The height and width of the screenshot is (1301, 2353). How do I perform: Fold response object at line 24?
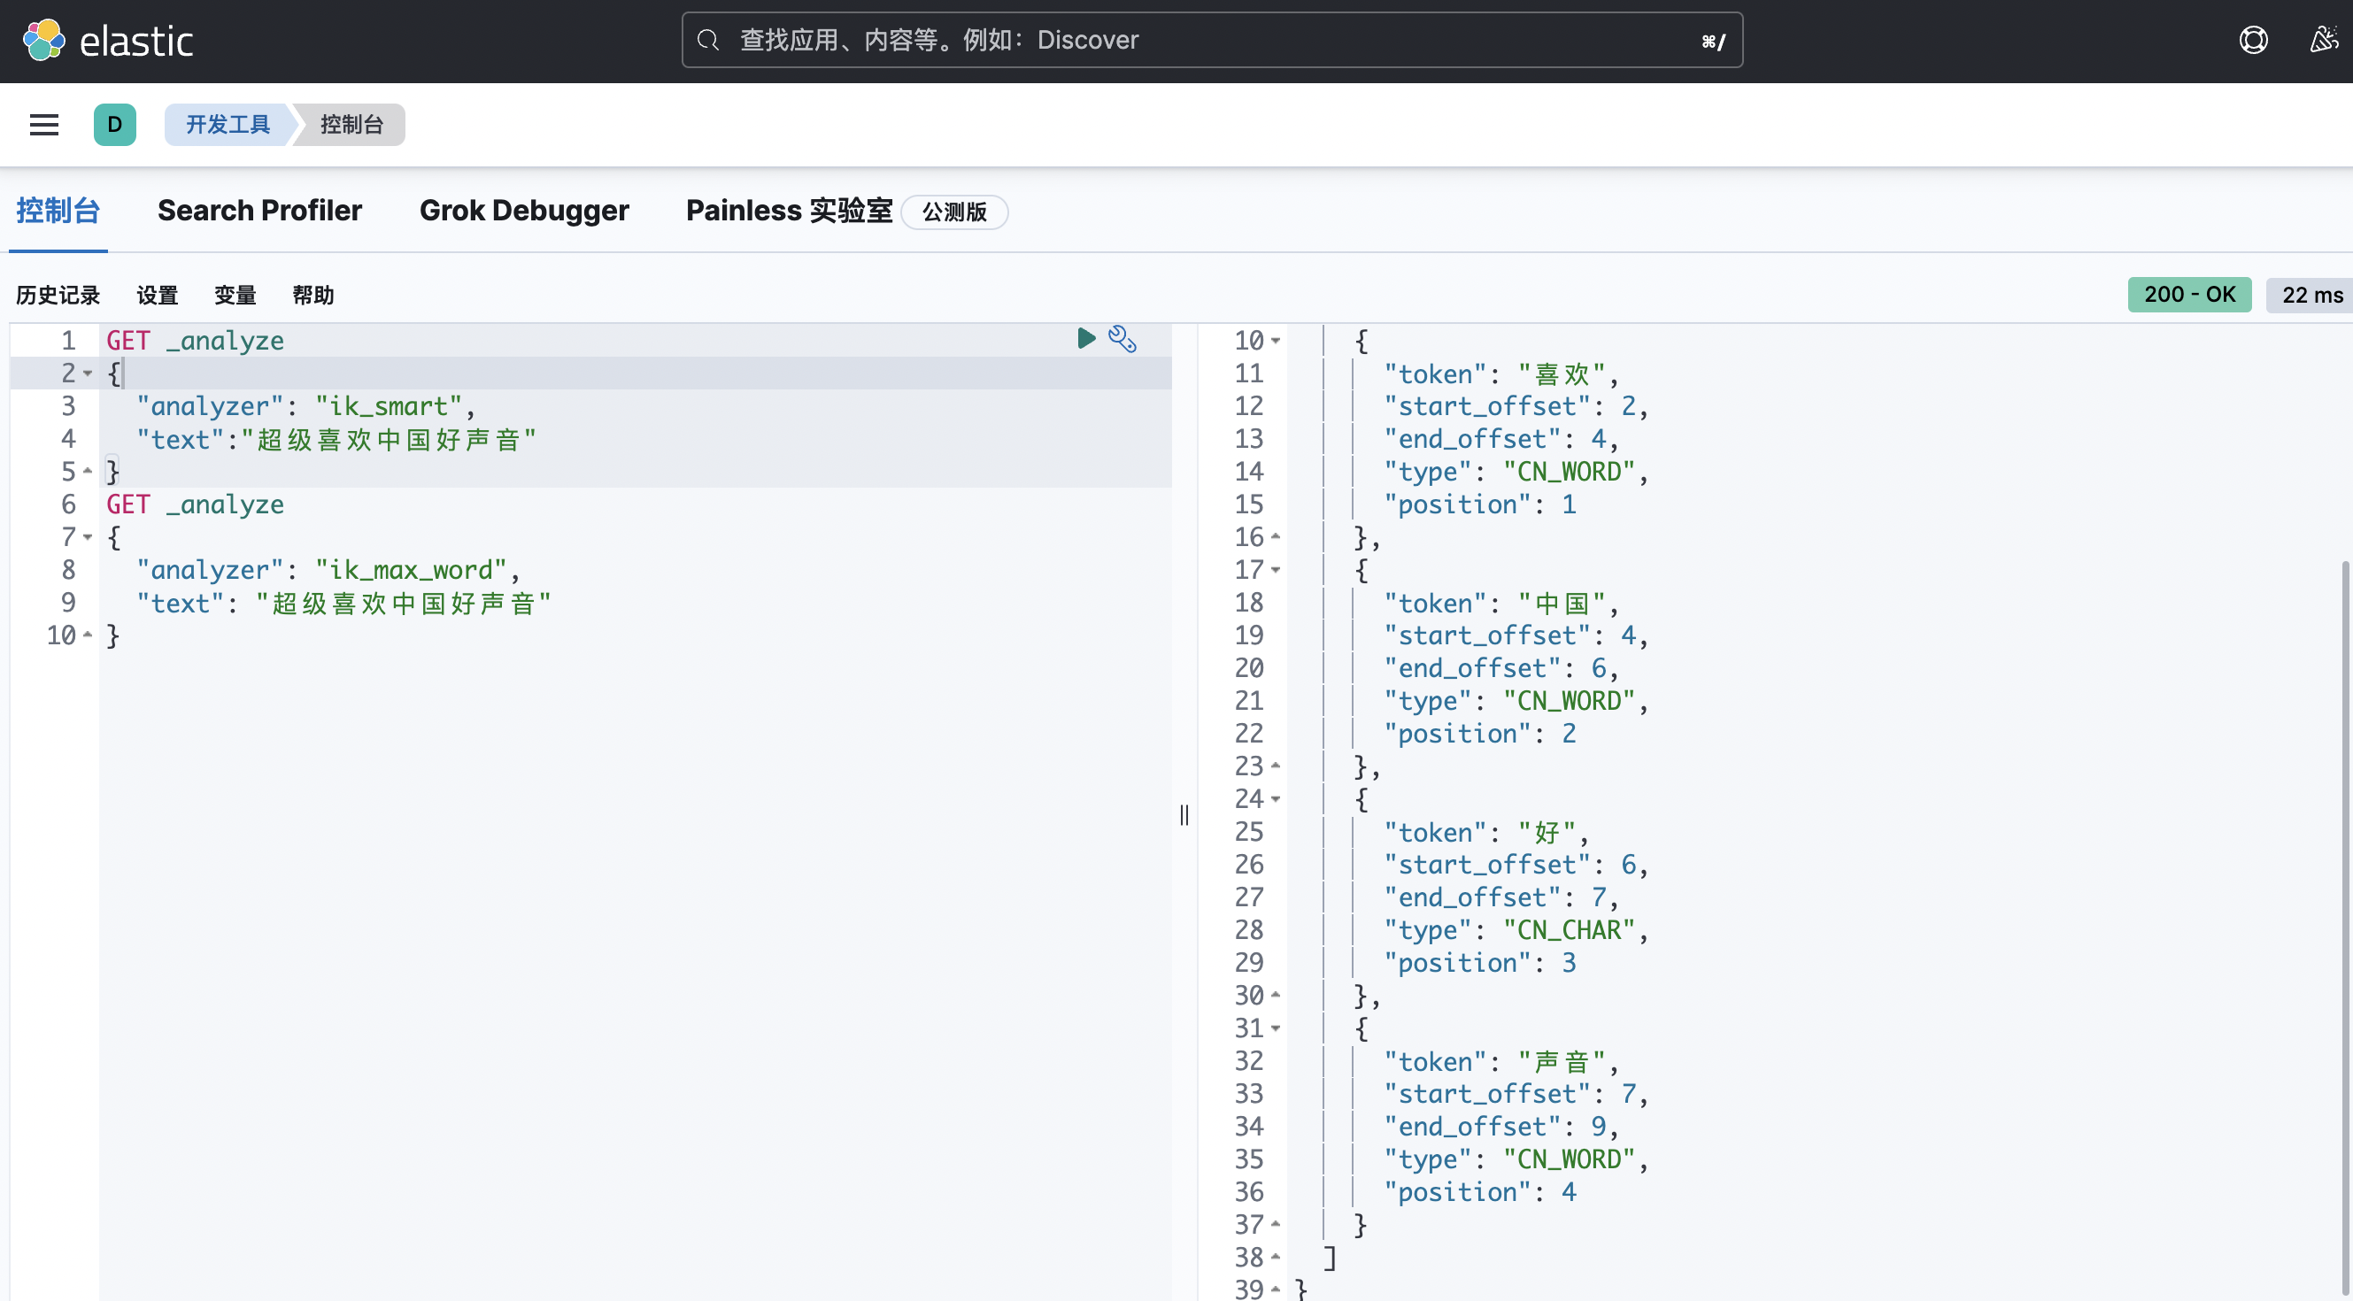1275,799
